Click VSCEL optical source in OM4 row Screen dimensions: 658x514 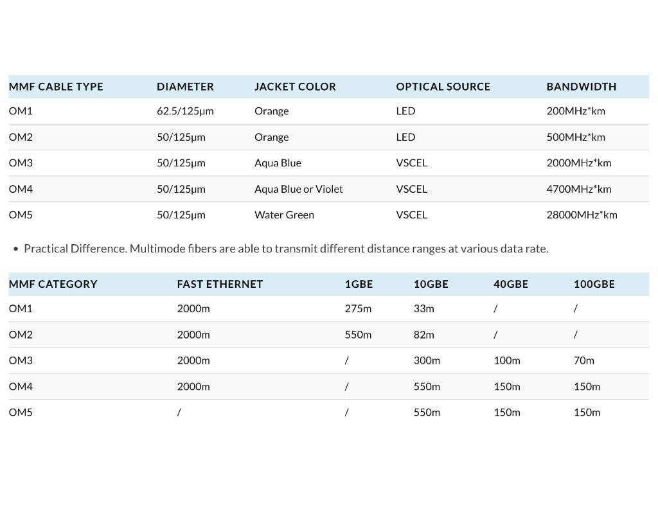tap(411, 190)
